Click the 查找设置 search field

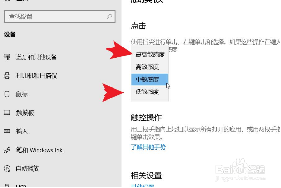click(60, 16)
